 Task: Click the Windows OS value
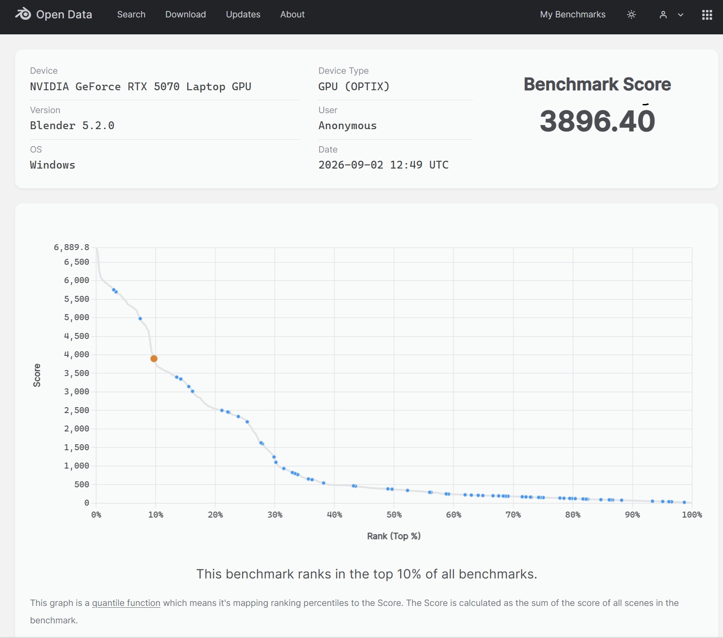[x=53, y=165]
